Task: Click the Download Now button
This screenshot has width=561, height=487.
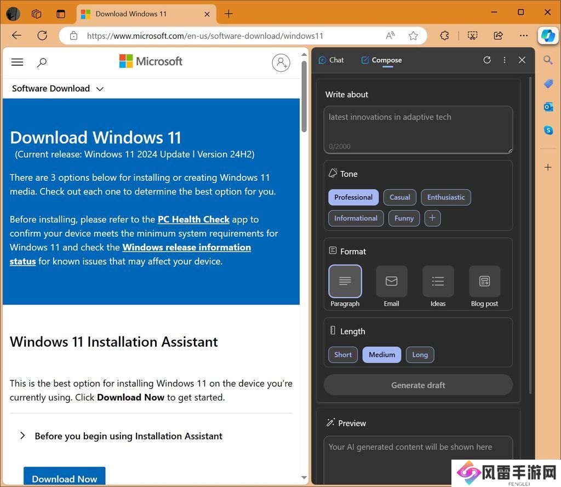Action: pos(64,478)
